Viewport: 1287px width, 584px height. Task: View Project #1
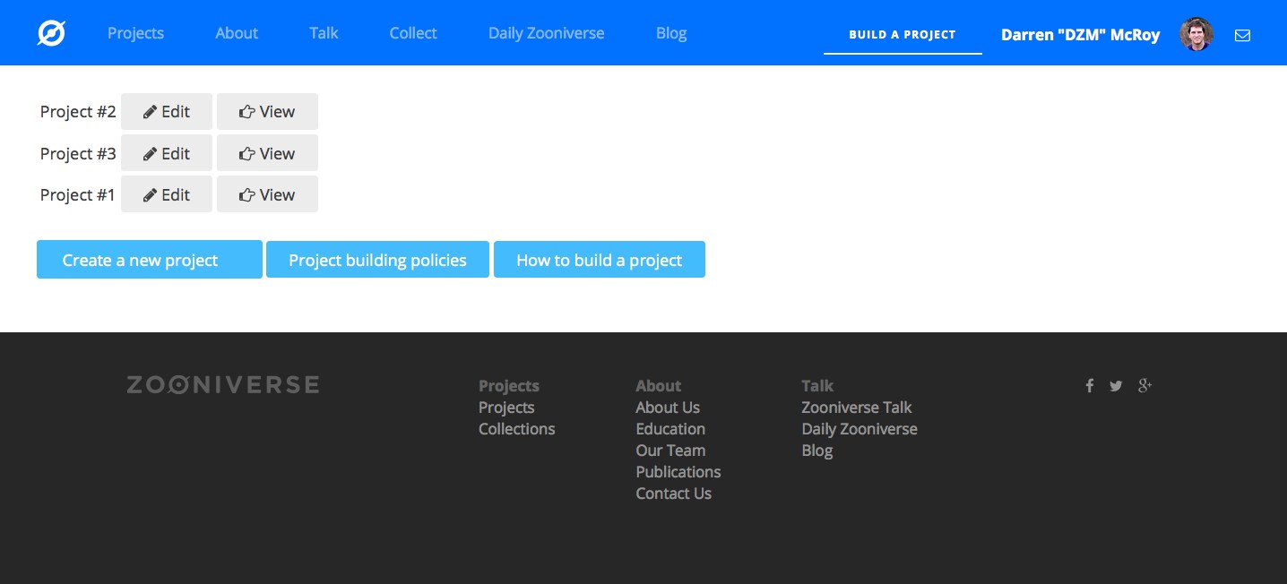(x=267, y=194)
